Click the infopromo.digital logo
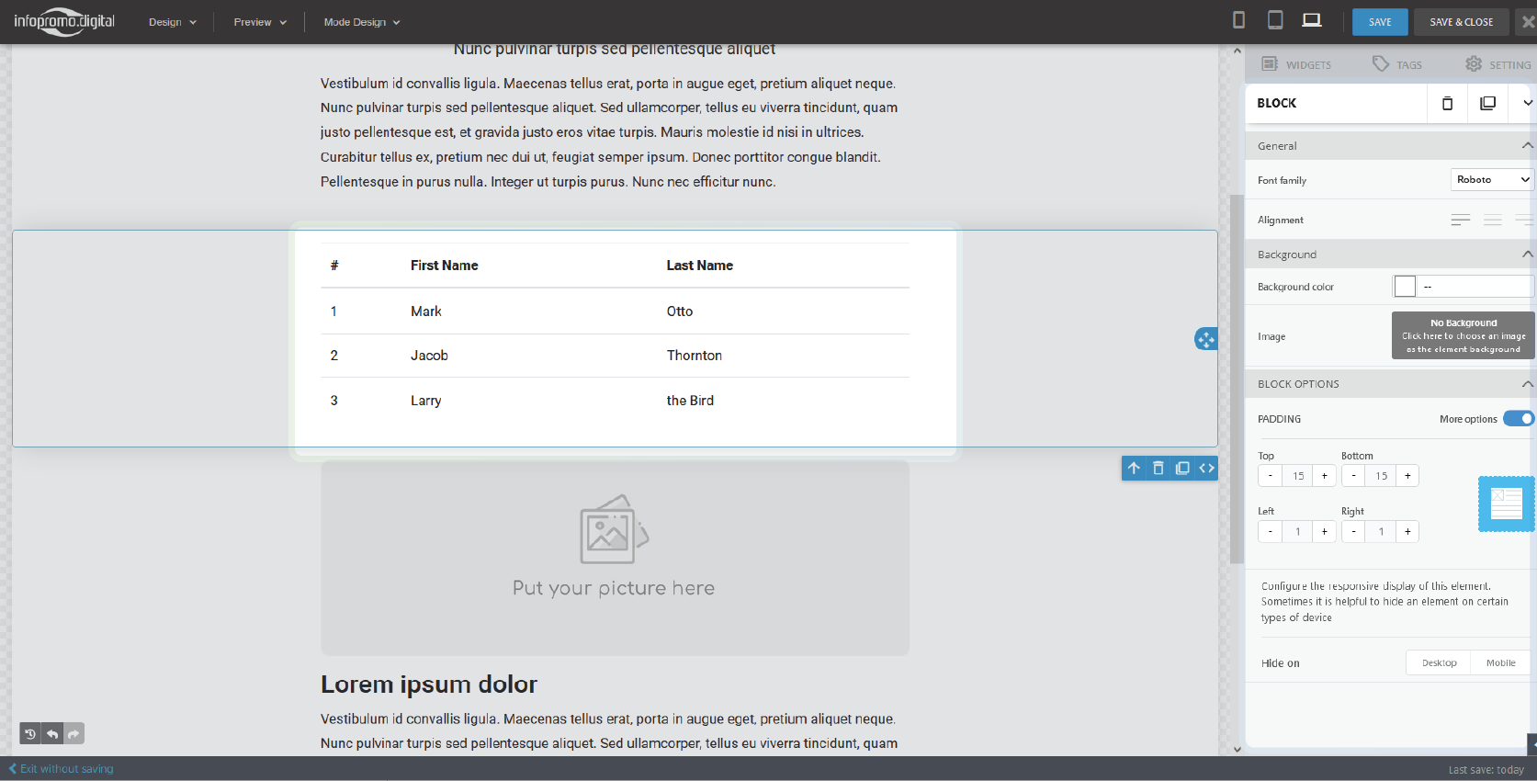The image size is (1537, 781). (64, 21)
